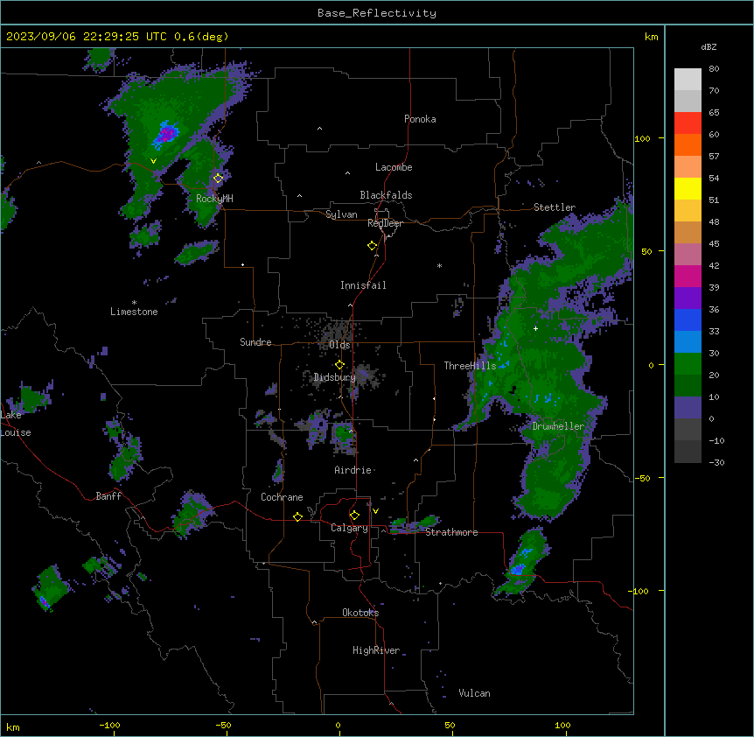Click the intense storm core northwest of RockyMH
The height and width of the screenshot is (737, 754).
pos(166,134)
